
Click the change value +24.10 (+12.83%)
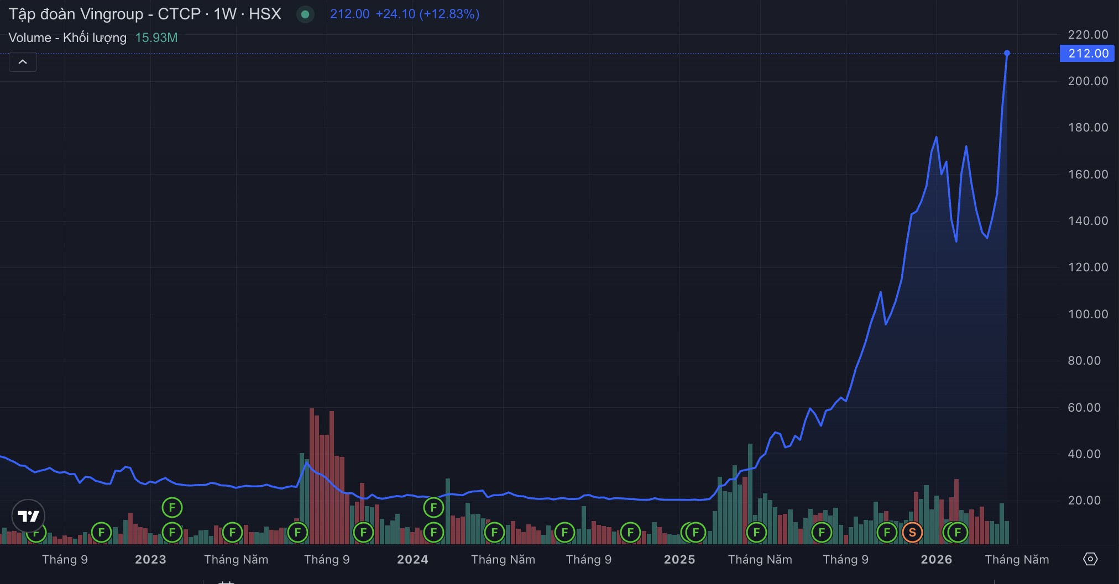427,14
